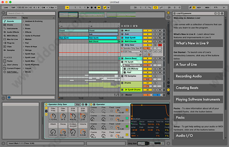Toggle the MIDI Arrangement Overdub plus button
The image size is (229, 147).
99,7
